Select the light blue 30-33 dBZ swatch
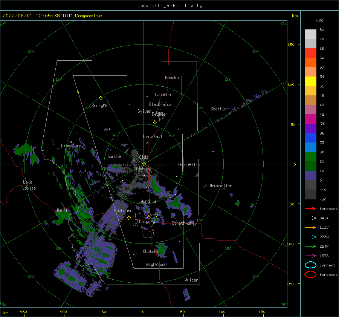This screenshot has height=317, width=339. [x=310, y=147]
